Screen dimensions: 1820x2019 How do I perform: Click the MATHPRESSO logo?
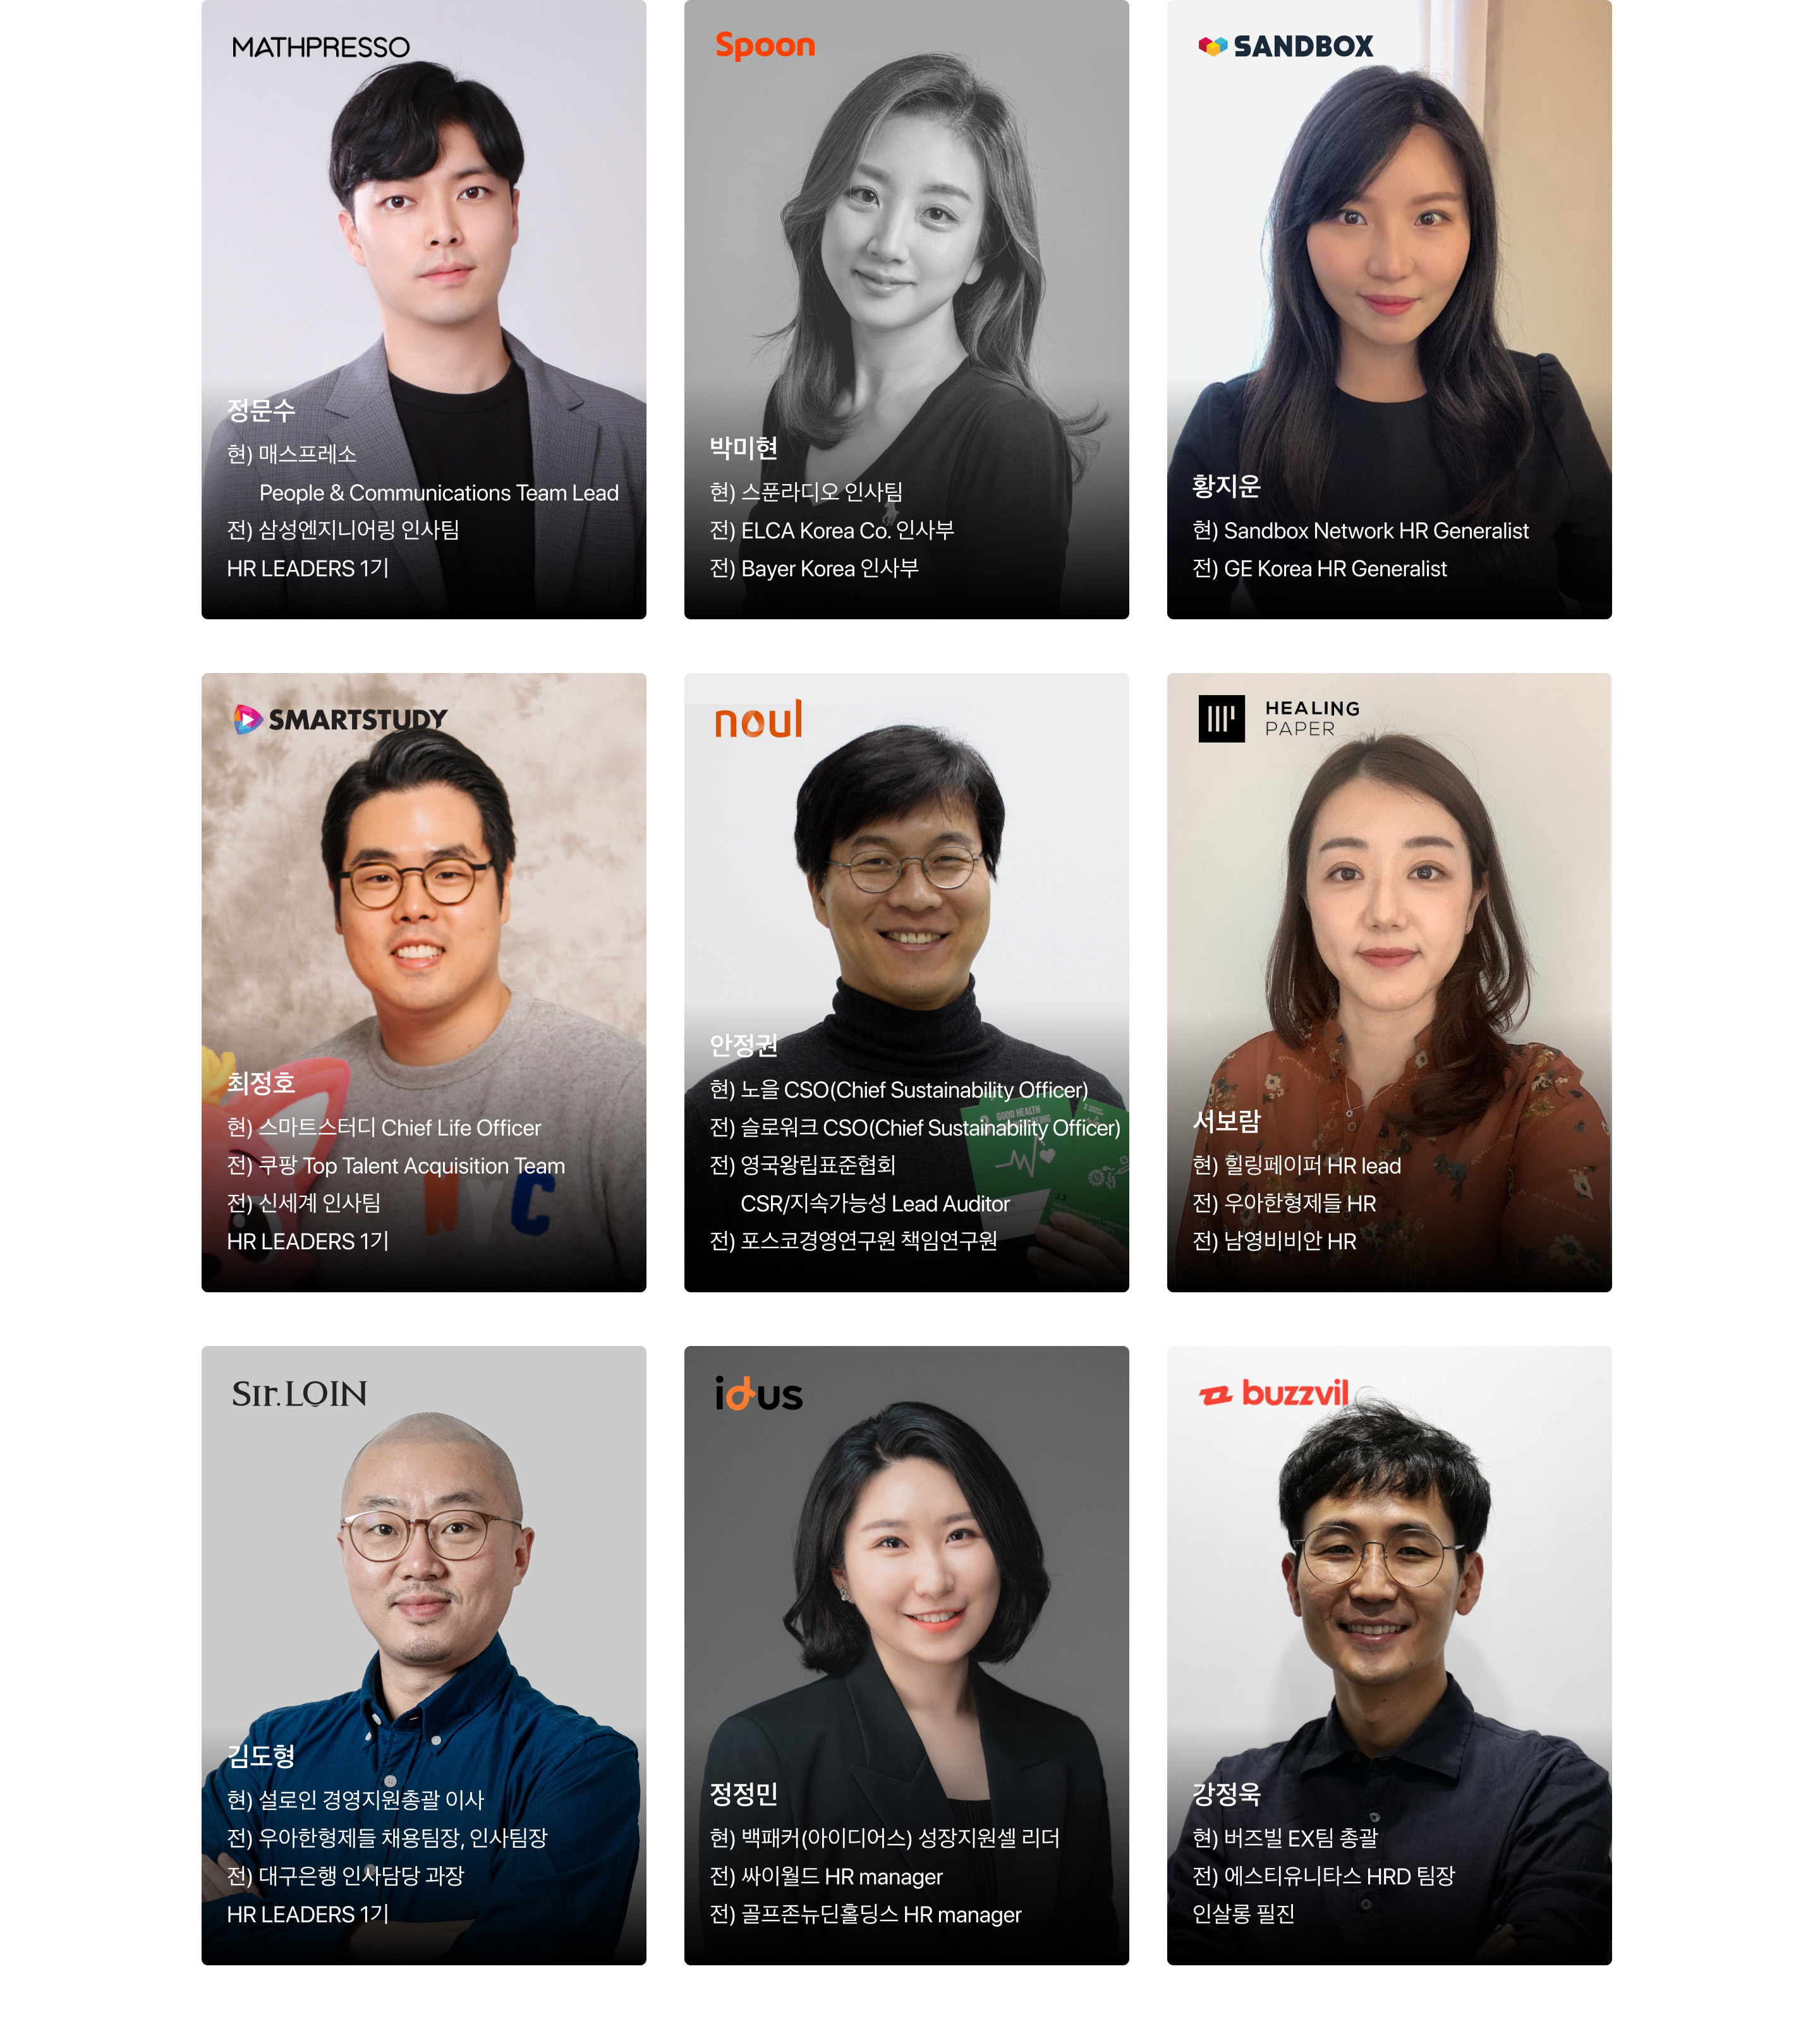[320, 47]
